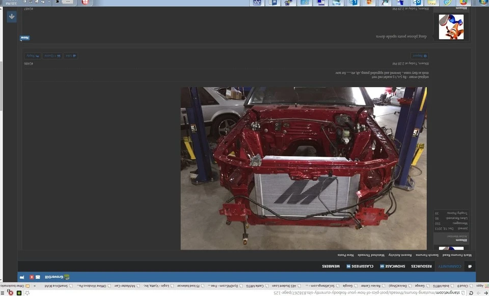Open the Device(Shop) bookmark

coord(401,286)
